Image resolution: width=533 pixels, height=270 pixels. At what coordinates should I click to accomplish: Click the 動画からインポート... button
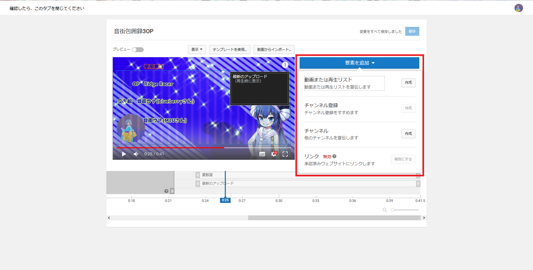point(274,50)
